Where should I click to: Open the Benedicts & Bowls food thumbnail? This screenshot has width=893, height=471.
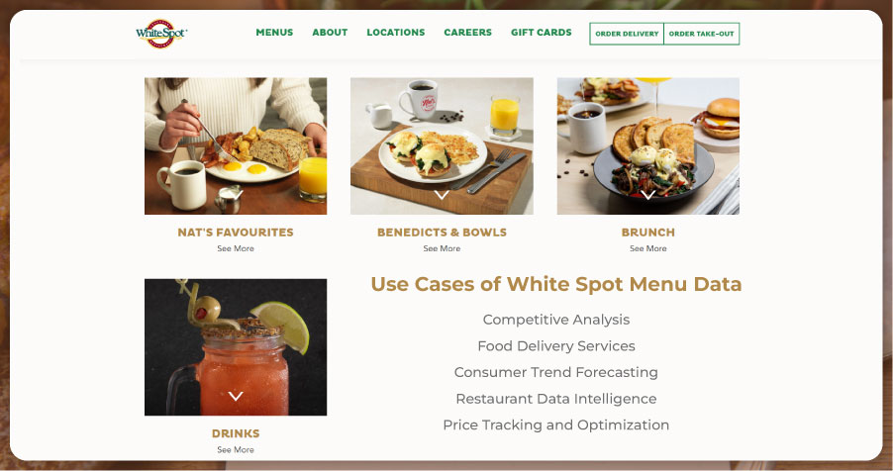(442, 145)
